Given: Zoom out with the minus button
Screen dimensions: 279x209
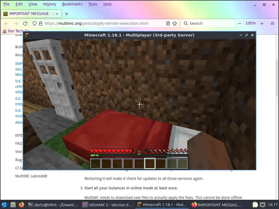Looking at the screenshot, I should (x=239, y=23).
